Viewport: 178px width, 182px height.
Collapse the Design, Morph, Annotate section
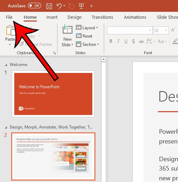click(6, 127)
